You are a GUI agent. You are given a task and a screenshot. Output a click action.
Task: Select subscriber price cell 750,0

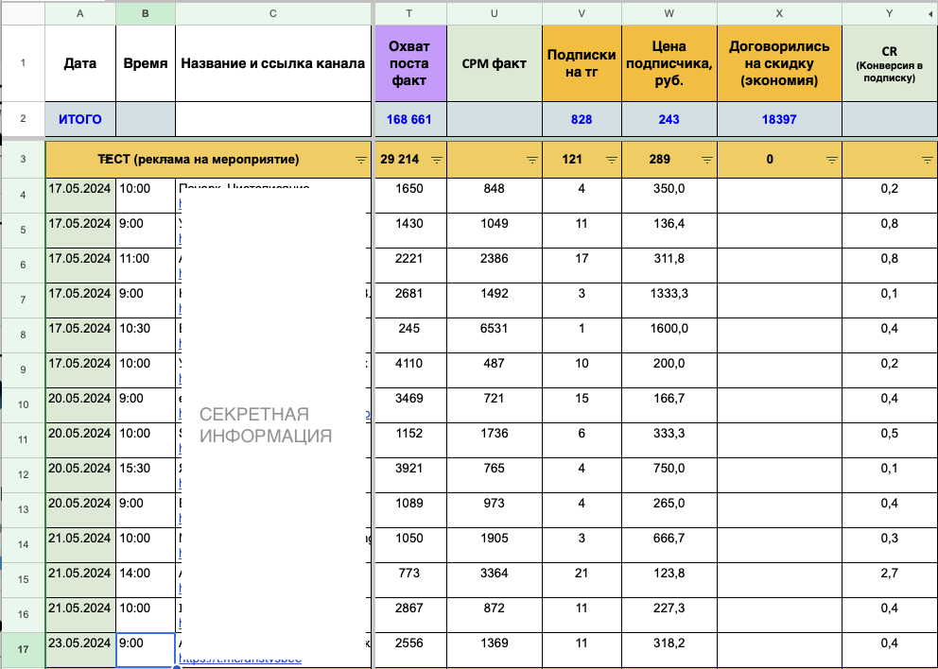pyautogui.click(x=669, y=475)
